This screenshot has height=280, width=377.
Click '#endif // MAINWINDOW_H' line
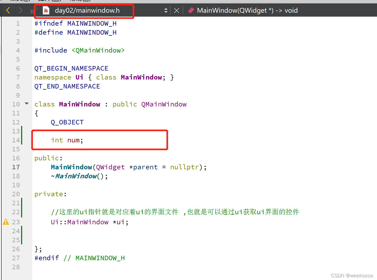click(79, 258)
